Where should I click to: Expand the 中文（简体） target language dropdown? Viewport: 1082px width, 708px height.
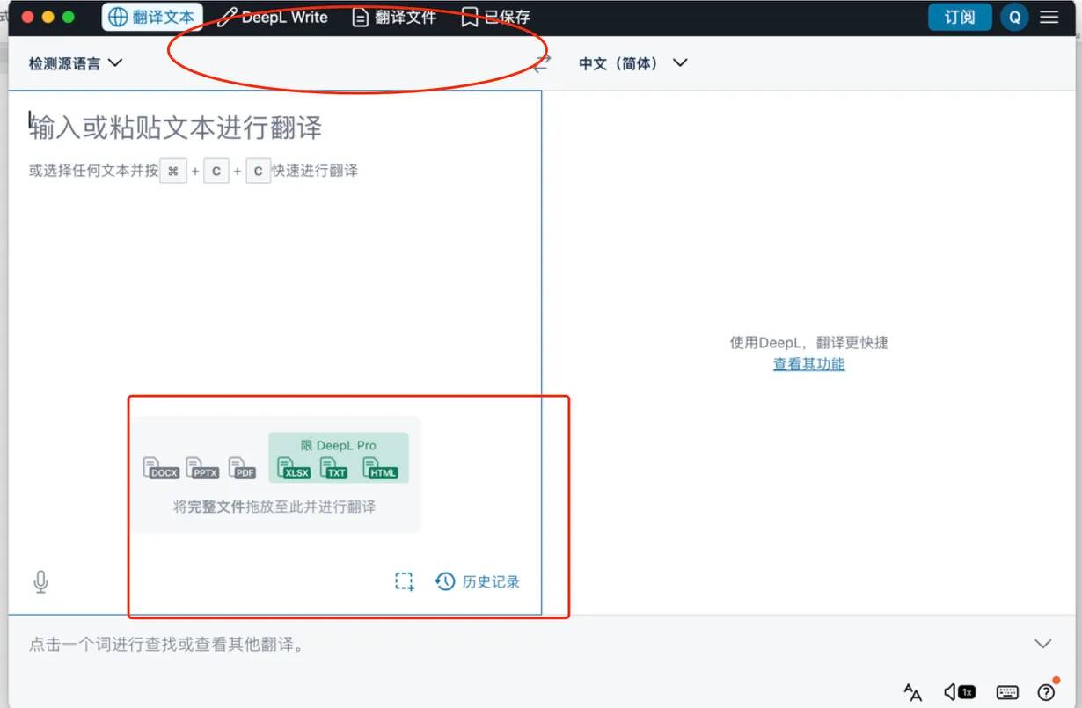click(632, 63)
